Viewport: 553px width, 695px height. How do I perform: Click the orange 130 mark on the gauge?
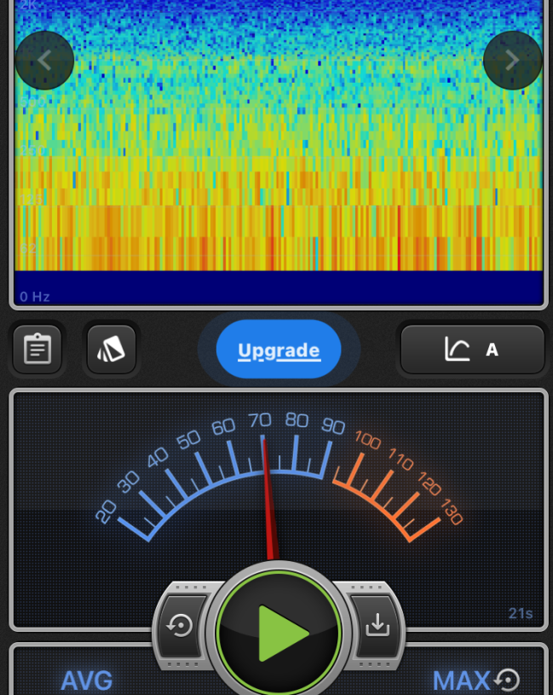coord(452,515)
